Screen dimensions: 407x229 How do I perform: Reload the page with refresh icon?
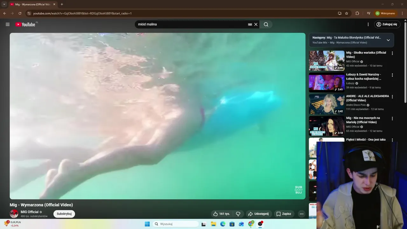pos(20,13)
